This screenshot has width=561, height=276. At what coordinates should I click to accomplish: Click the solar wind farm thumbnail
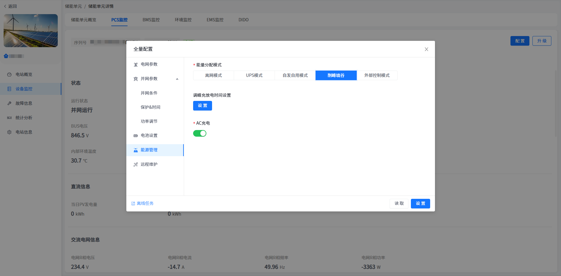31,31
